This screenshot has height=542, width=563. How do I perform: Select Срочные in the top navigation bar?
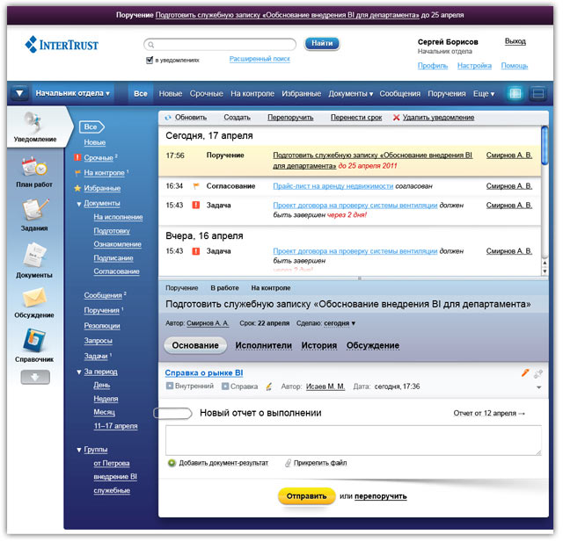tap(206, 94)
